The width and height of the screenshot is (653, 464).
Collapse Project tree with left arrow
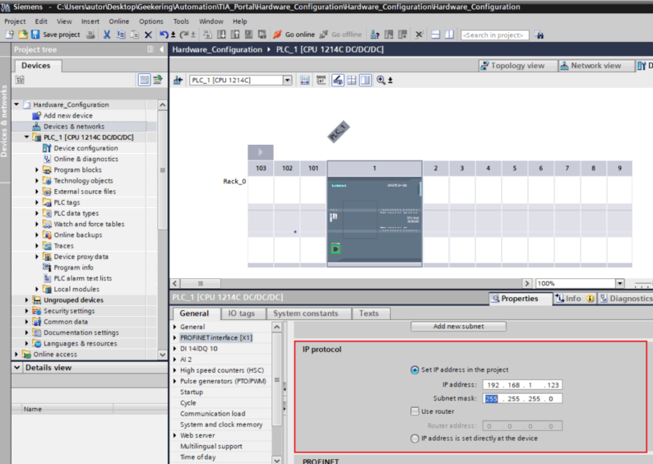161,49
